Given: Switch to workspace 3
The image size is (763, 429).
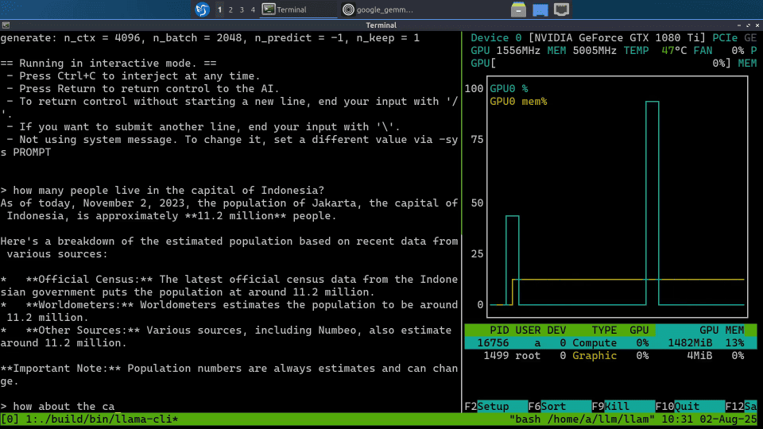Looking at the screenshot, I should (x=242, y=10).
